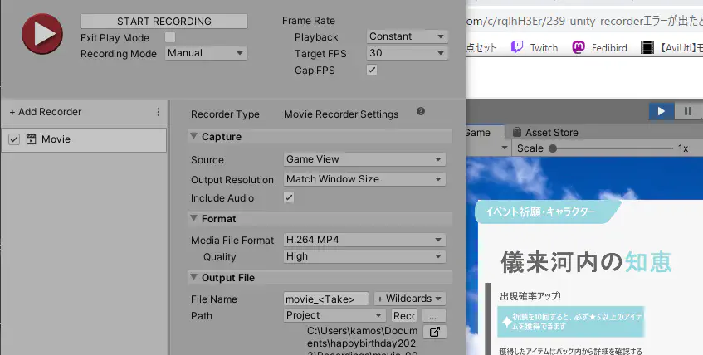Enable the Exit Play Mode checkbox
703x355 pixels.
point(170,37)
